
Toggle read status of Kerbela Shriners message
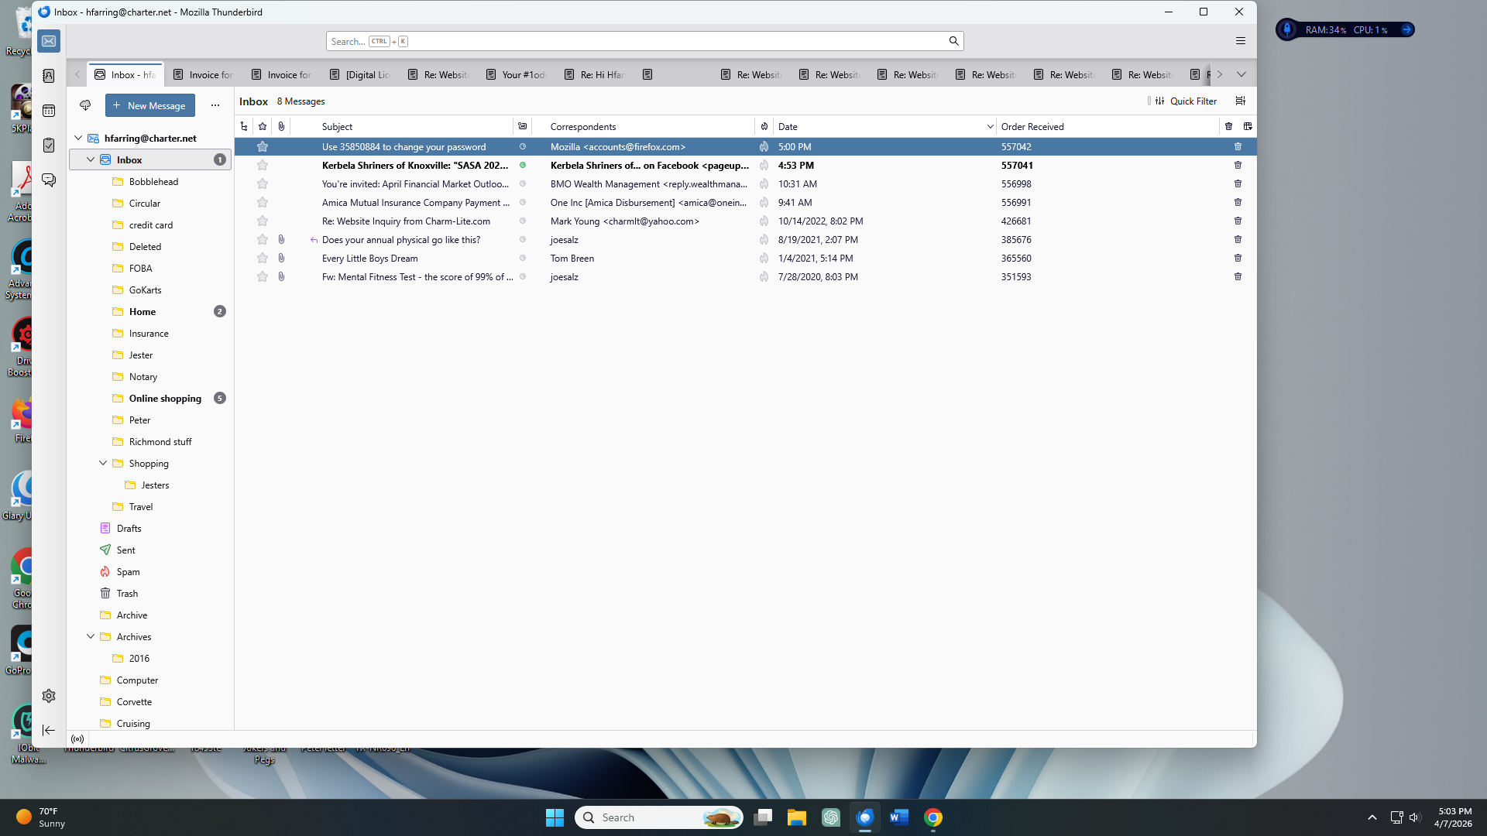pyautogui.click(x=523, y=165)
